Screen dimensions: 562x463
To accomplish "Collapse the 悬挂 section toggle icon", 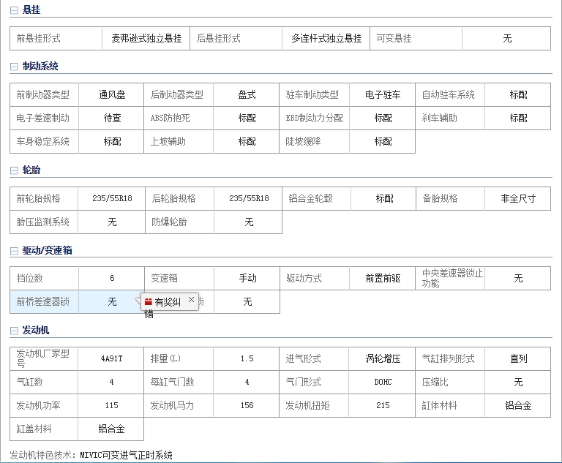I will coord(14,10).
